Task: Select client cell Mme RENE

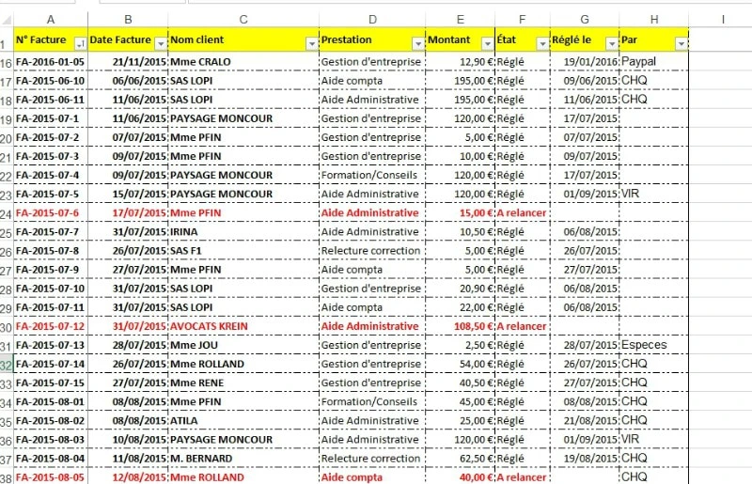Action: [x=243, y=383]
